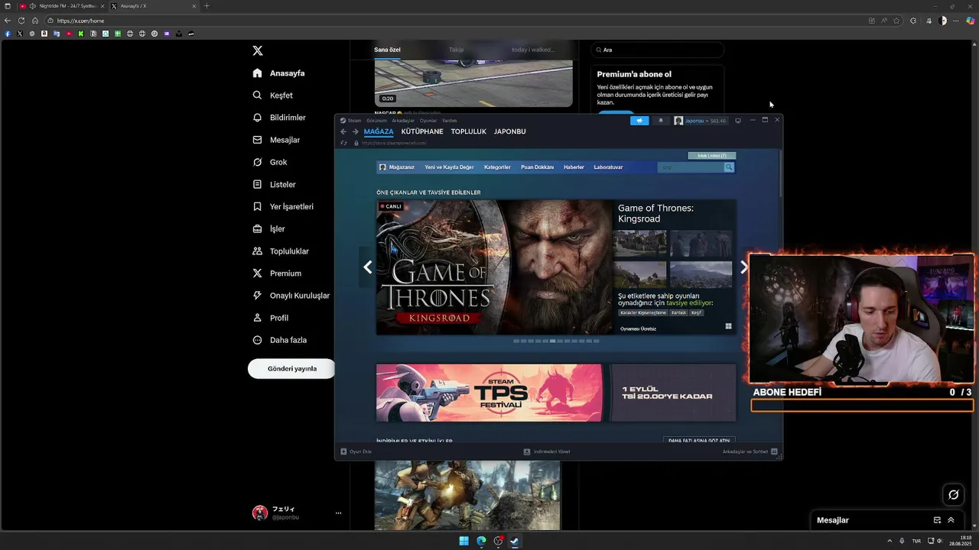Open Topluluklar communities in X sidebar
Viewport: 979px width, 550px height.
pyautogui.click(x=281, y=251)
